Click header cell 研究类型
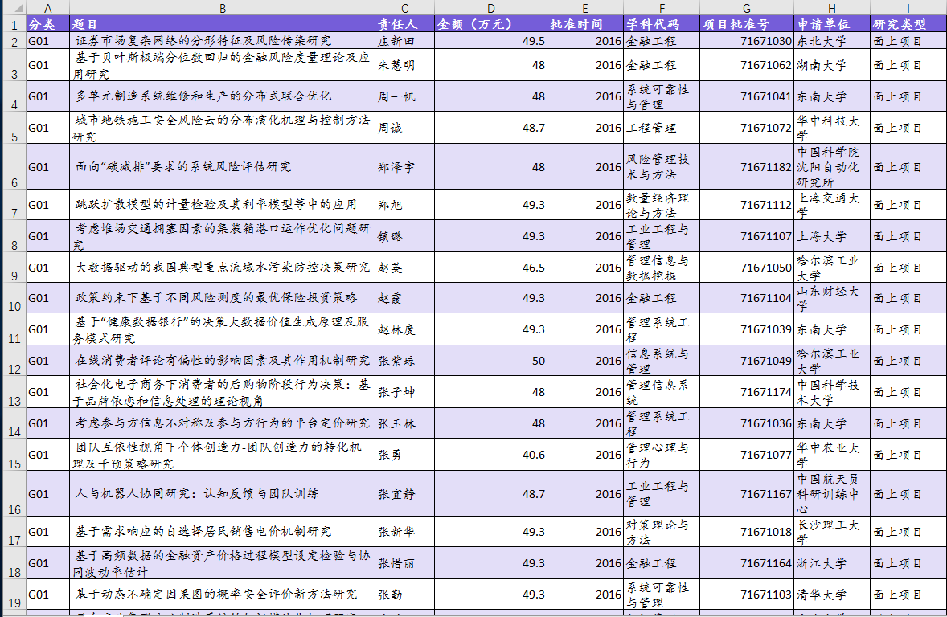This screenshot has height=617, width=947. pyautogui.click(x=908, y=24)
